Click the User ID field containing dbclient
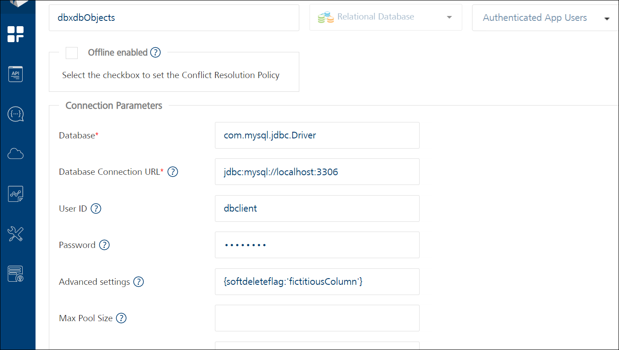Viewport: 619px width, 350px height. point(317,208)
